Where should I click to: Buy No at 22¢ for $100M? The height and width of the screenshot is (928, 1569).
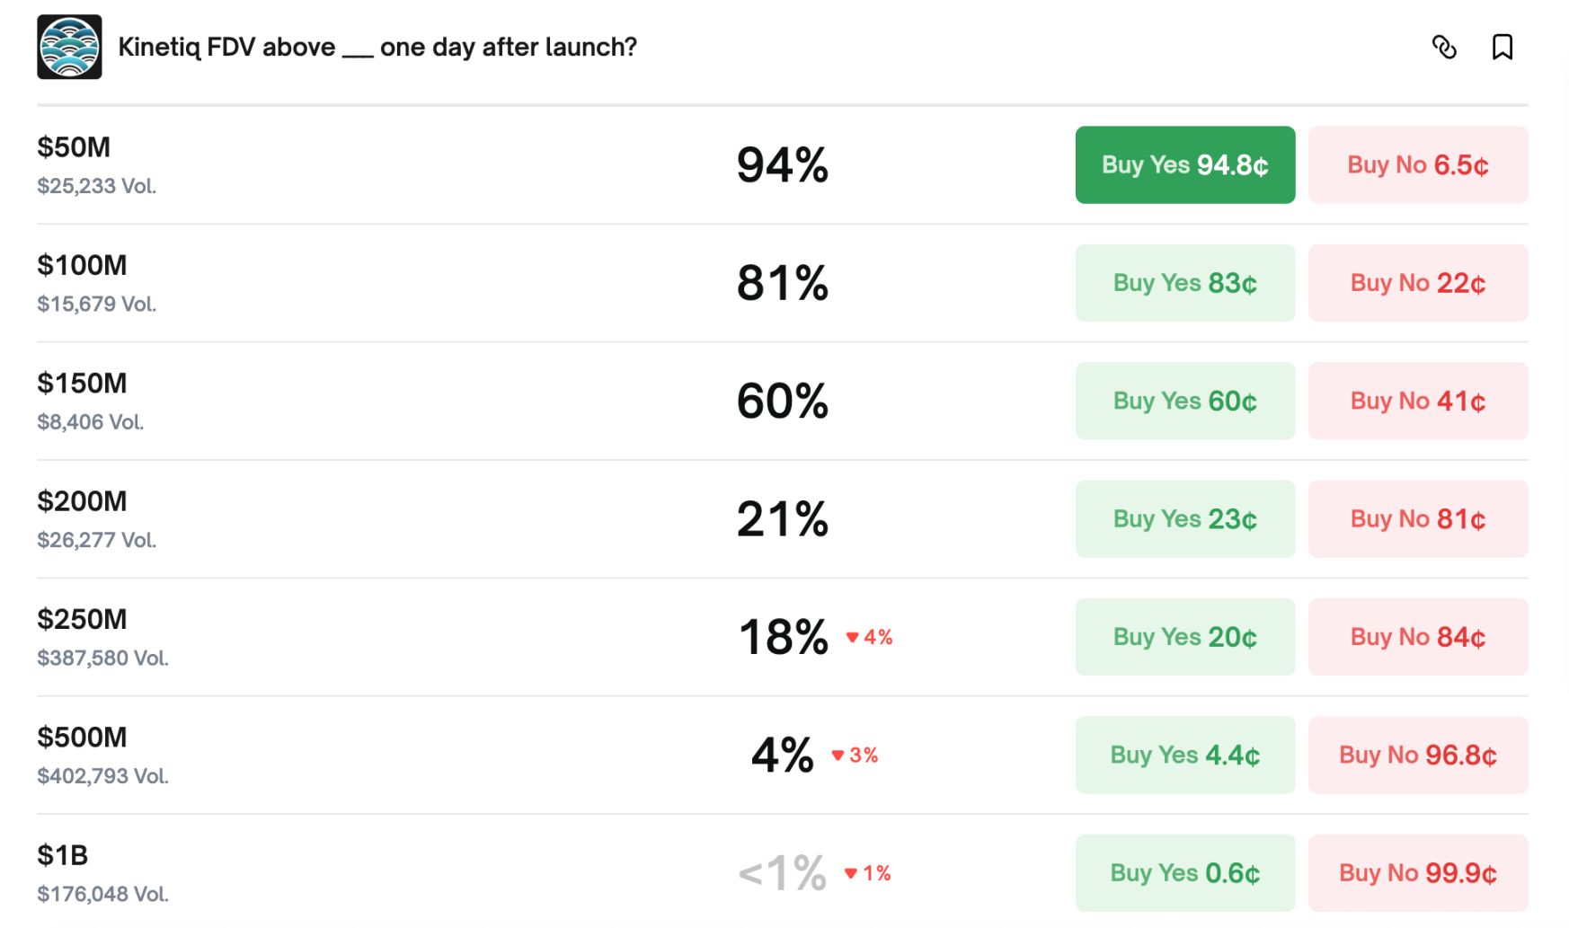pos(1417,283)
